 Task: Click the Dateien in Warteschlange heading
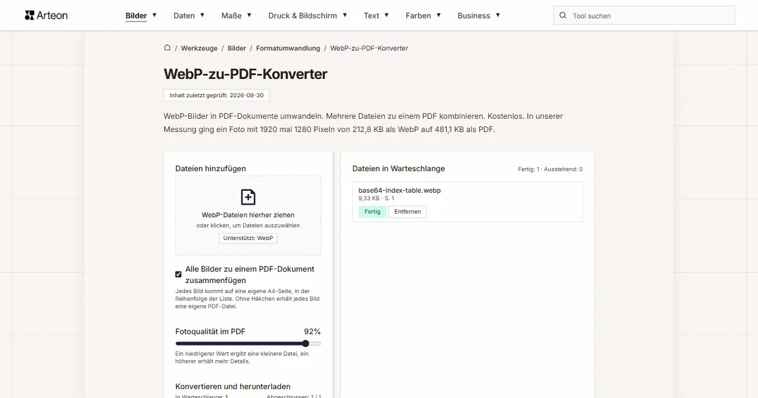[399, 169]
